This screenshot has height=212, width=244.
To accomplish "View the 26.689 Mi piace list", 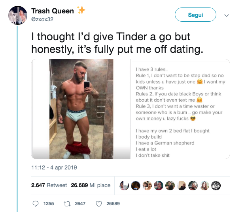I will click(91, 185).
